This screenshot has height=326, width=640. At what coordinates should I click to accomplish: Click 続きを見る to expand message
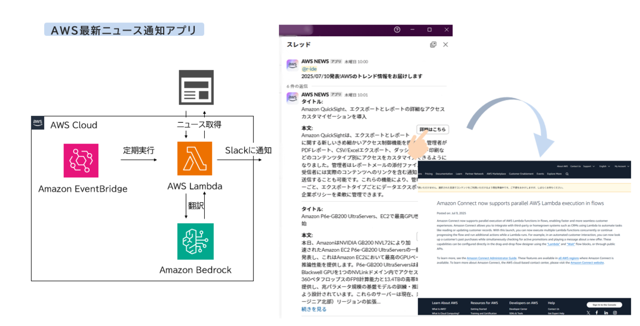314,309
